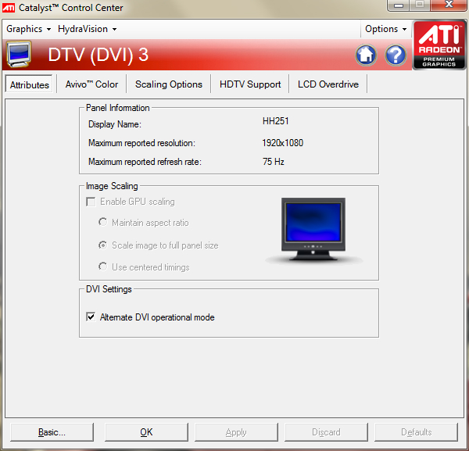
Task: Open Help via the question mark icon
Action: [396, 55]
